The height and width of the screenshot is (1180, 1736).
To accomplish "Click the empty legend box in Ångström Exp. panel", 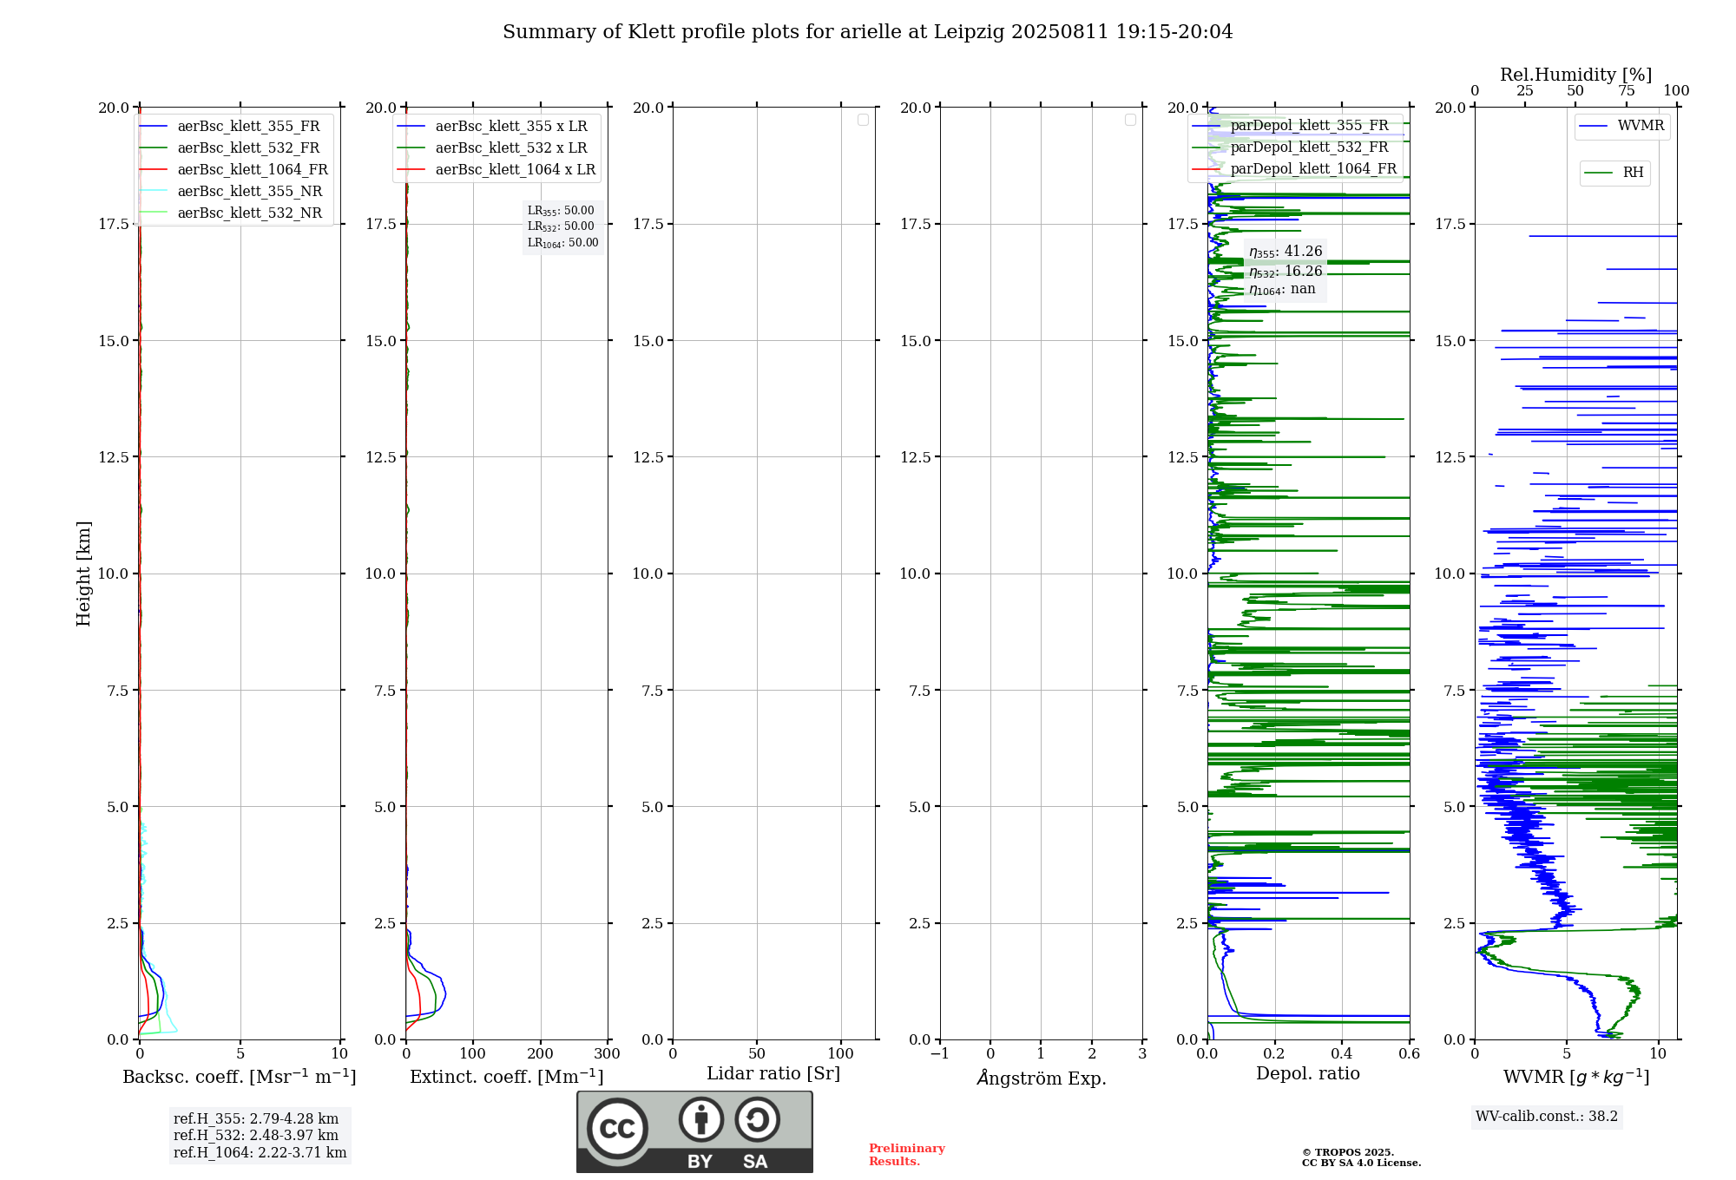I will click(x=1130, y=120).
